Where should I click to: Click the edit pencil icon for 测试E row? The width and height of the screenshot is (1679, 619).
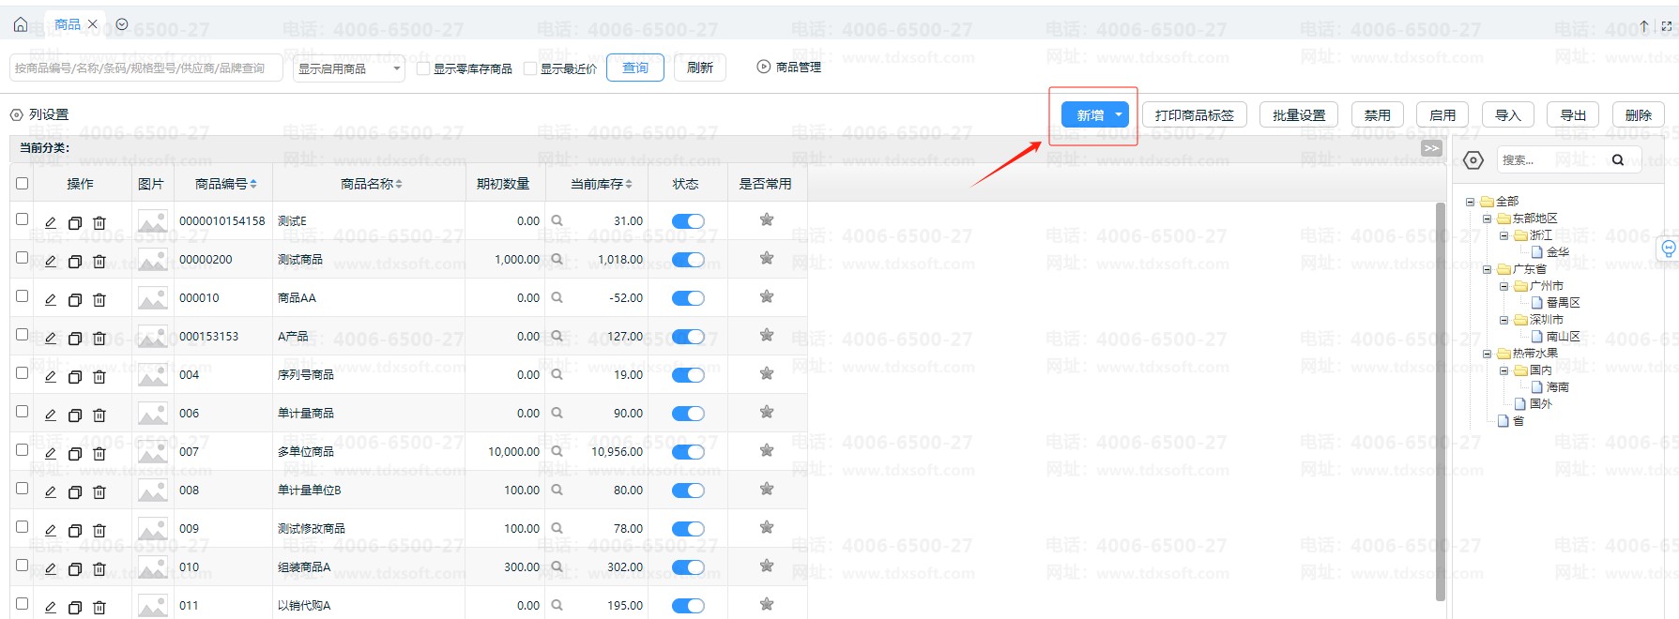51,222
